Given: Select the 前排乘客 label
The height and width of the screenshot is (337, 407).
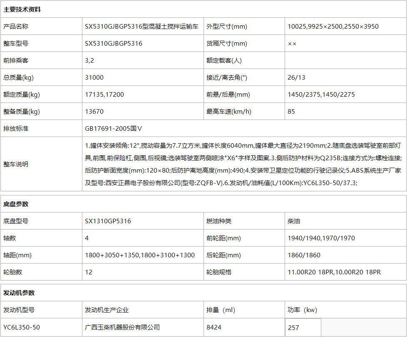Looking at the screenshot, I should point(16,61).
